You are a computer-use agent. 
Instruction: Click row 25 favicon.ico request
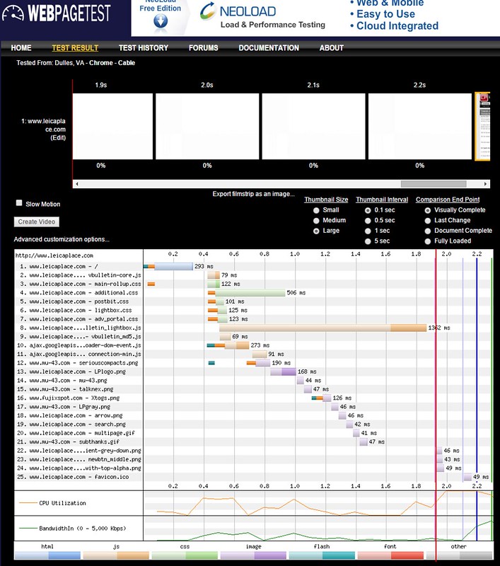coord(73,477)
